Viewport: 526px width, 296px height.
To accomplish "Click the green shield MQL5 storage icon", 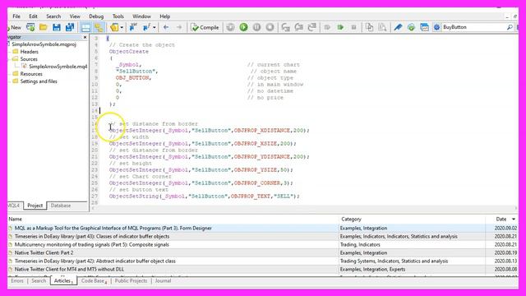I will 411,27.
